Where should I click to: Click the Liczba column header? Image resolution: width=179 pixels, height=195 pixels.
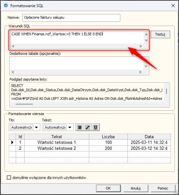pos(108,136)
